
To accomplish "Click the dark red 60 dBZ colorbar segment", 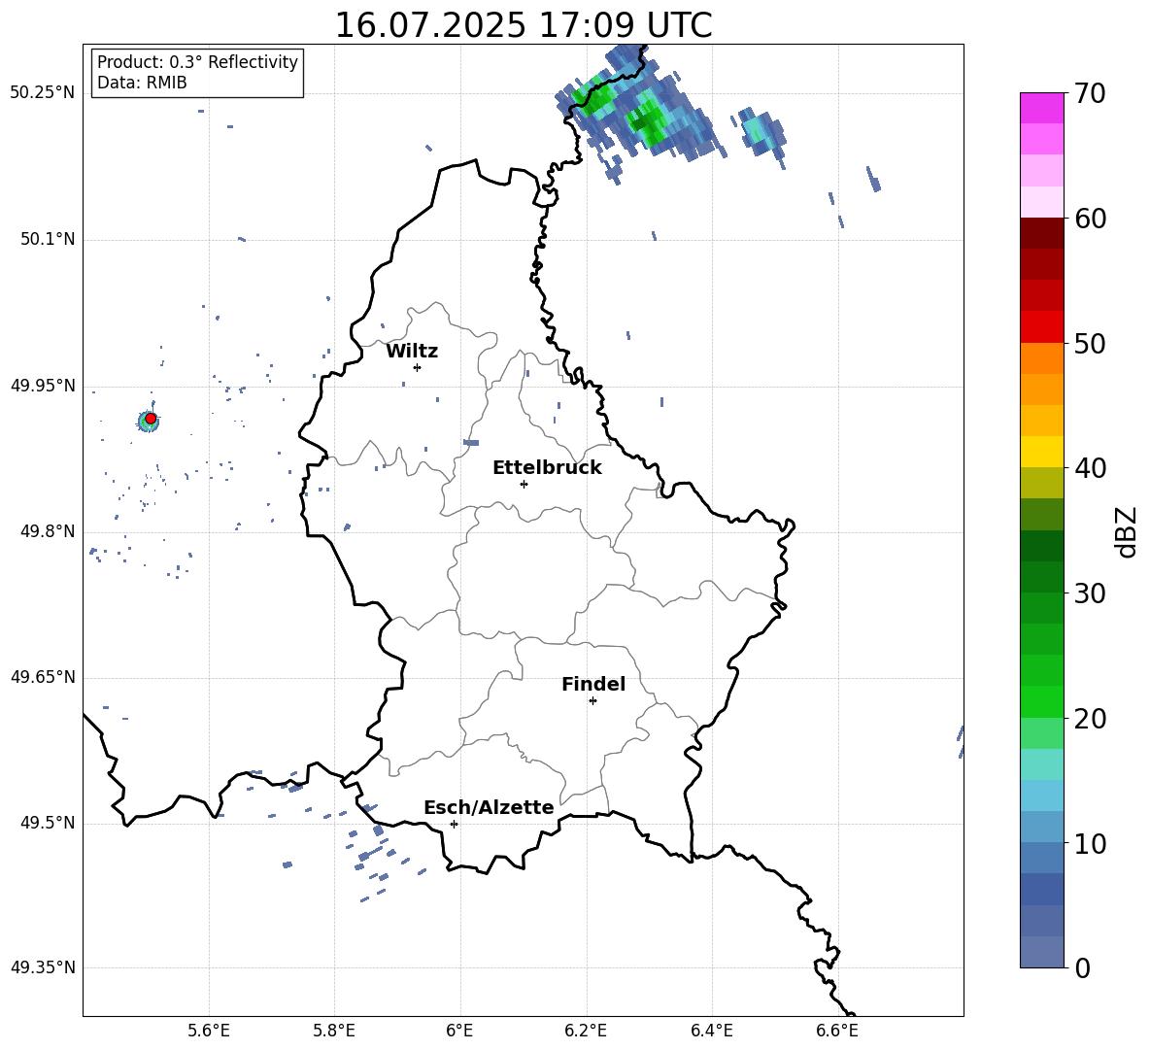I will [x=1041, y=233].
